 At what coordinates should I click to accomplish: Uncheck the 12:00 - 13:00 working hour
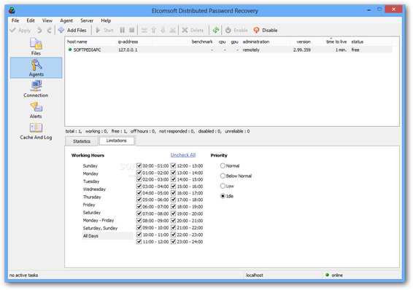coord(174,165)
